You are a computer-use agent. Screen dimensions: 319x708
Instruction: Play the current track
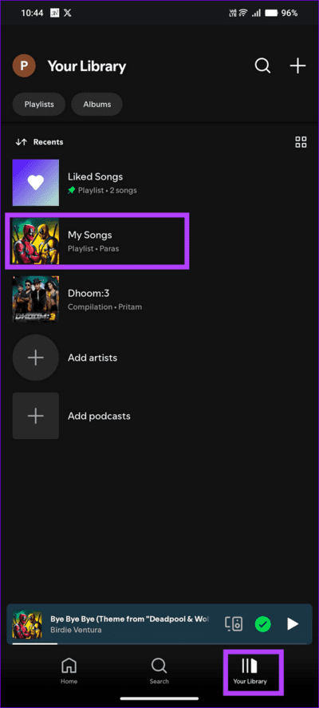(293, 624)
